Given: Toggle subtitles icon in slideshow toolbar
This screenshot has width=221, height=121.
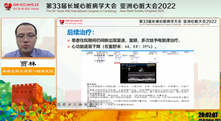Looking at the screenshot, I should tap(86, 104).
